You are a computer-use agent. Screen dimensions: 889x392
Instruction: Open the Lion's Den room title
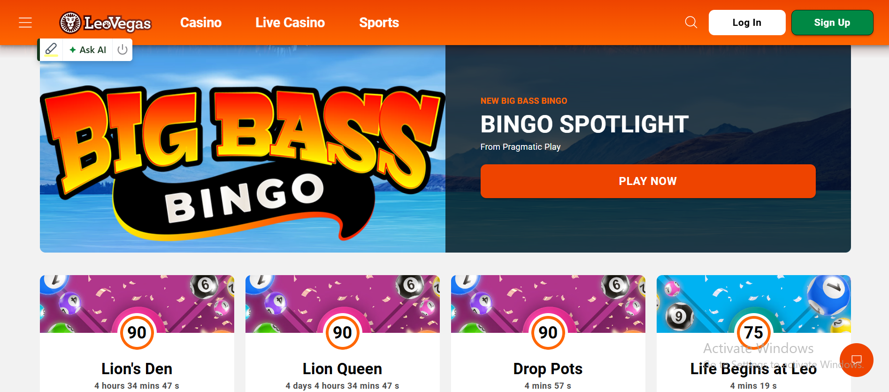point(137,369)
